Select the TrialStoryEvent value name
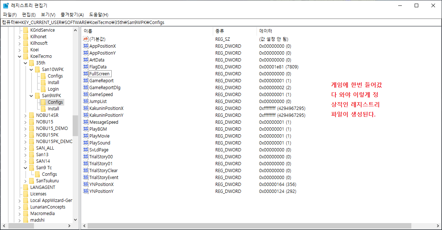Image resolution: width=442 pixels, height=230 pixels. (x=104, y=177)
